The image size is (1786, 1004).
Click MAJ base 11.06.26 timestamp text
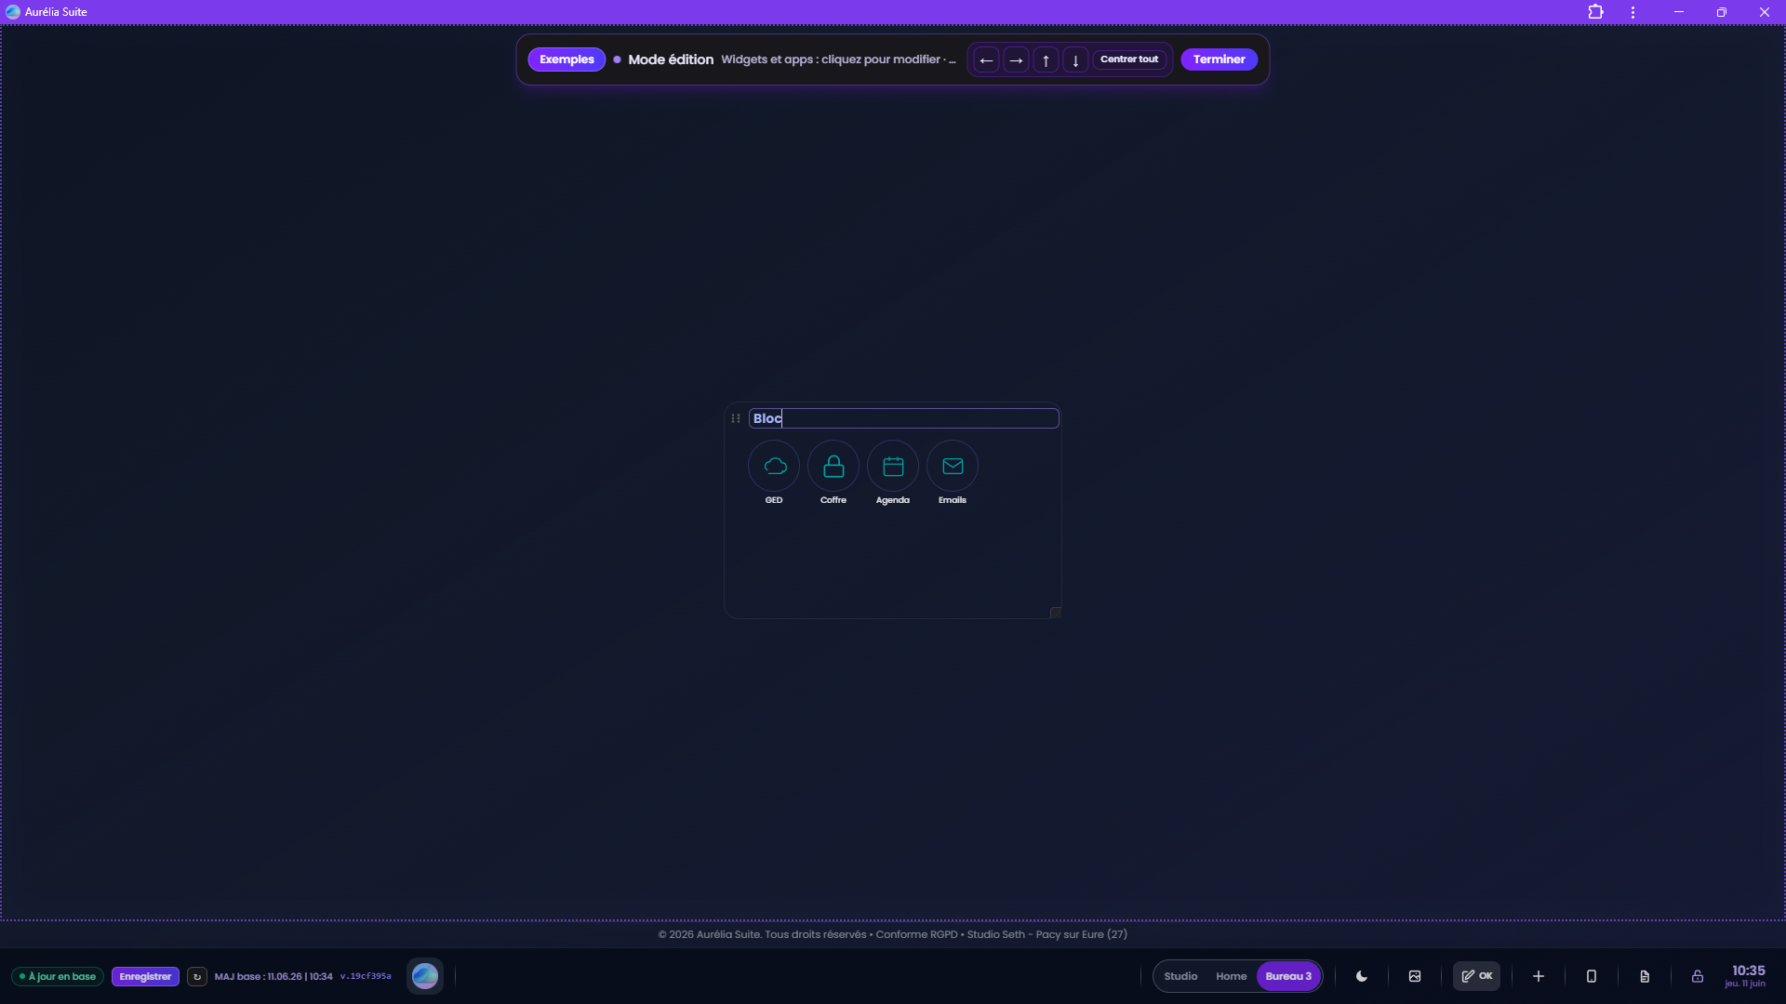click(x=273, y=976)
